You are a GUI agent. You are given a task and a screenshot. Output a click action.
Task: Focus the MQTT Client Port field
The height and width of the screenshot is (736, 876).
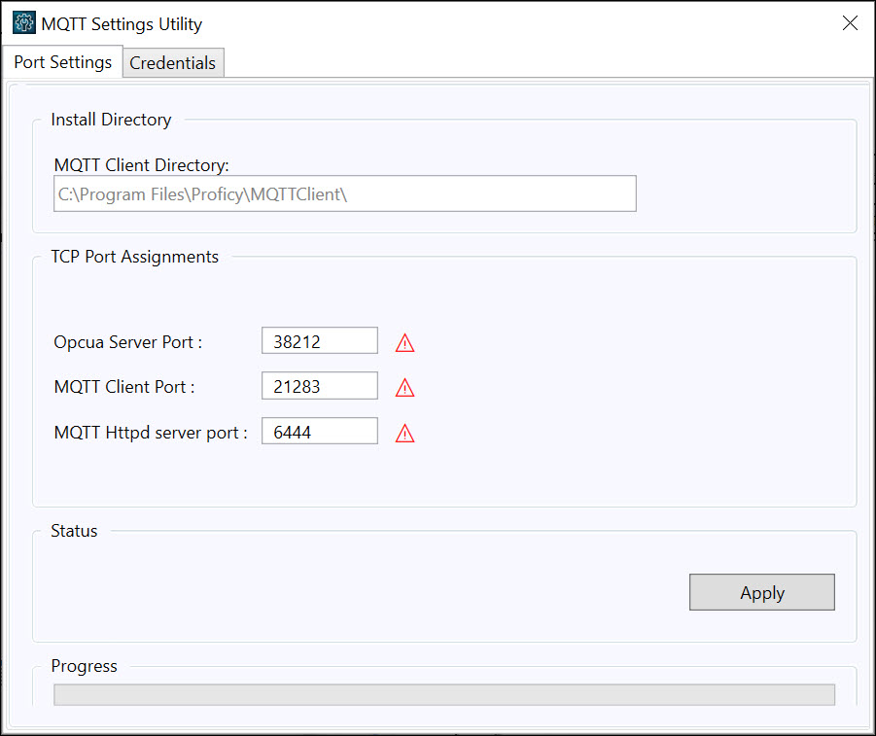tap(320, 386)
